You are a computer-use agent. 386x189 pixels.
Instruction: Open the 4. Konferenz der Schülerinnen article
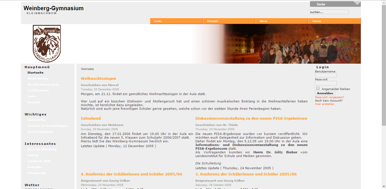[x=131, y=174]
